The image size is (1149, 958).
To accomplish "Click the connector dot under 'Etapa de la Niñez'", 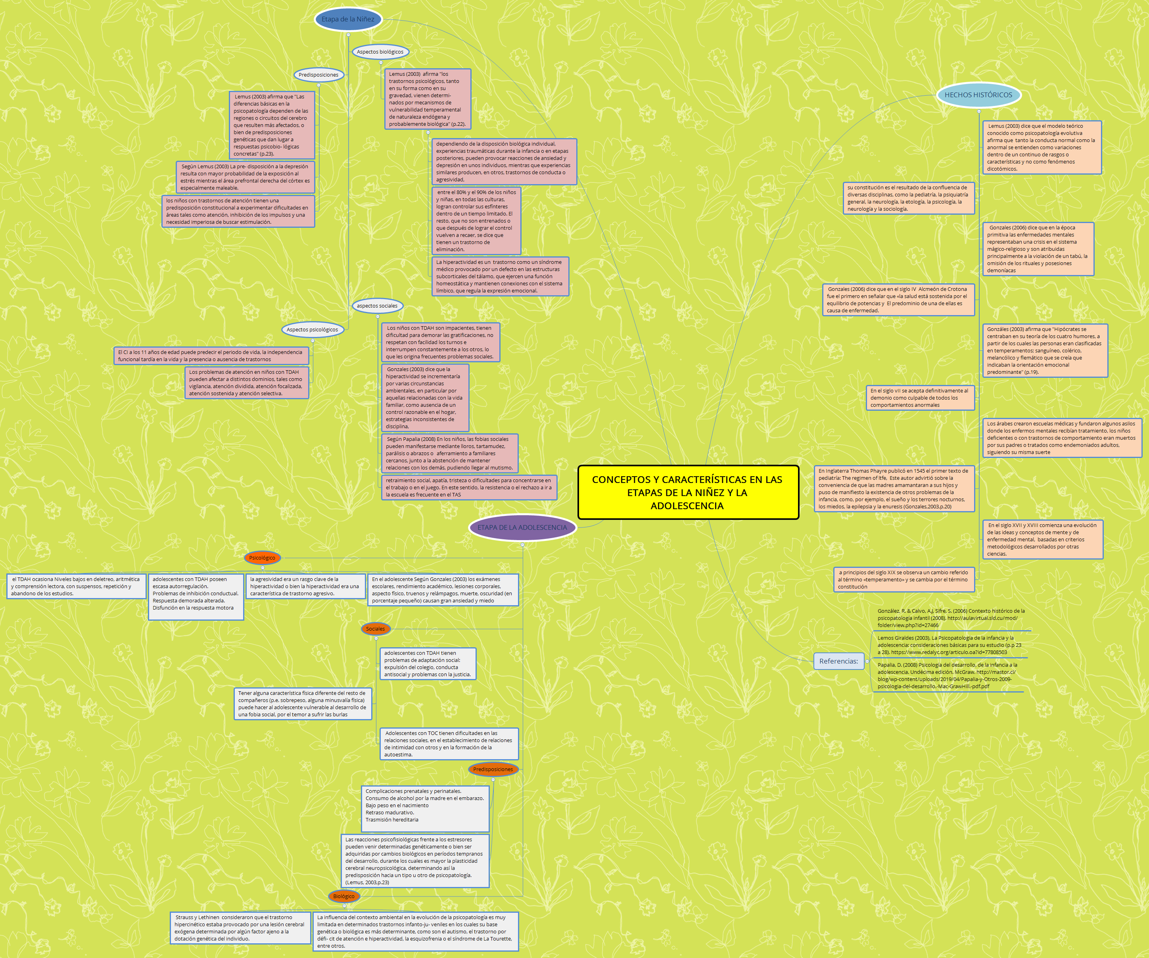I will 348,35.
